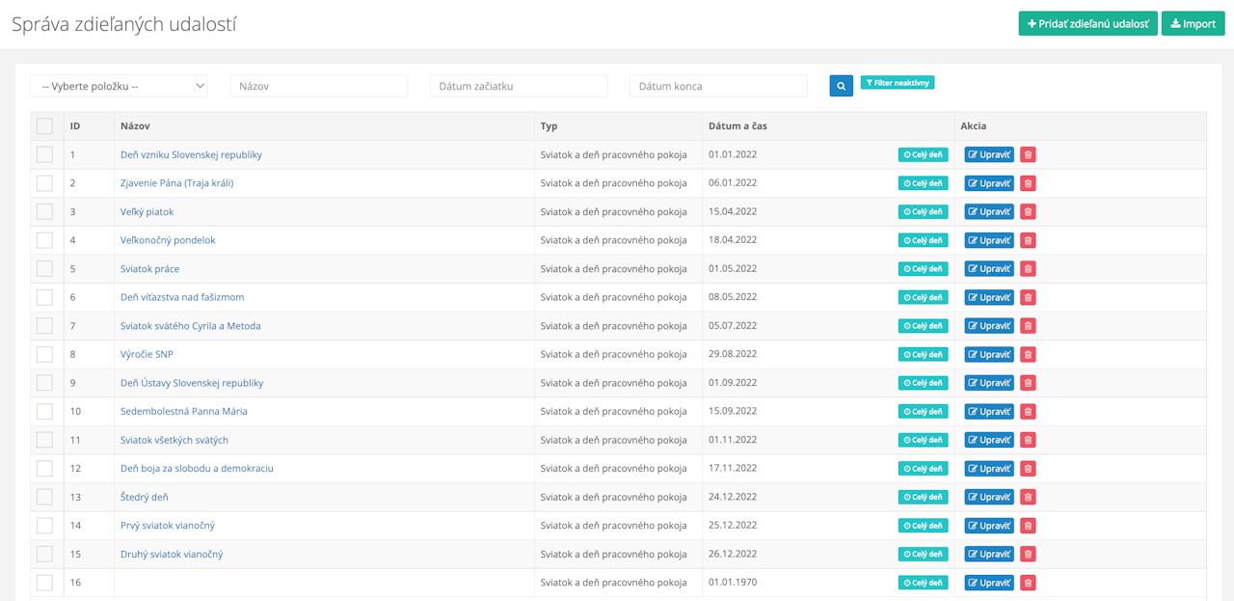Check the Štedrý deň row checkbox

[44, 497]
